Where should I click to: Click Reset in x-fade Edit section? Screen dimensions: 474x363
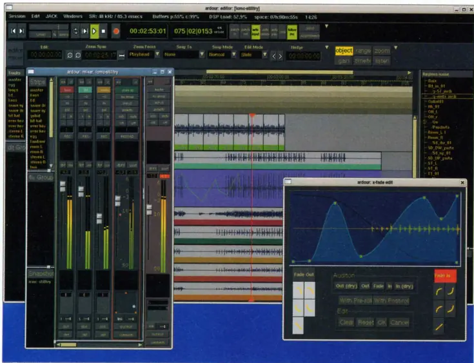click(x=366, y=322)
